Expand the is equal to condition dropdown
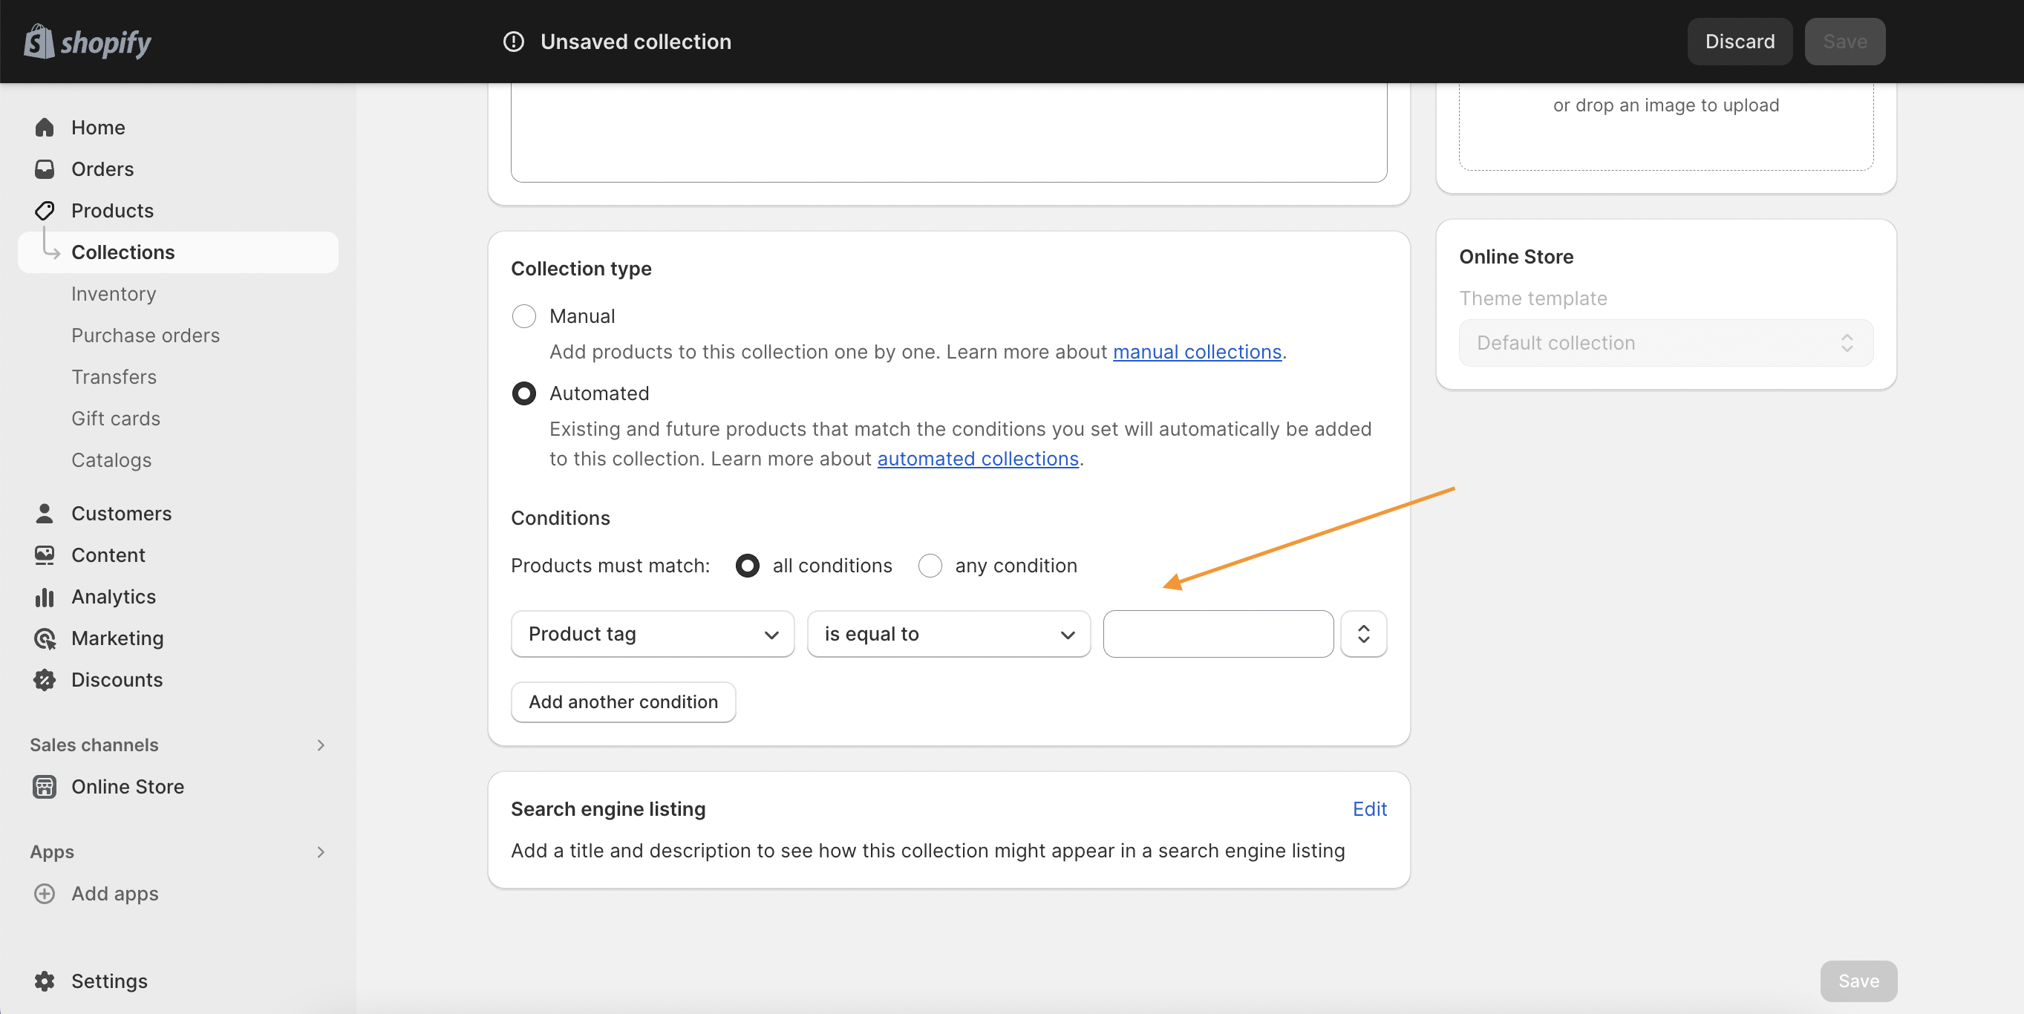The height and width of the screenshot is (1014, 2024). click(950, 632)
